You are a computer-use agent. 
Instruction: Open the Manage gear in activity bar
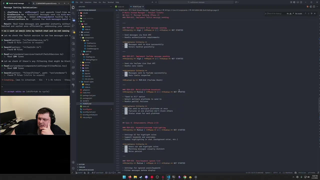(x=73, y=168)
